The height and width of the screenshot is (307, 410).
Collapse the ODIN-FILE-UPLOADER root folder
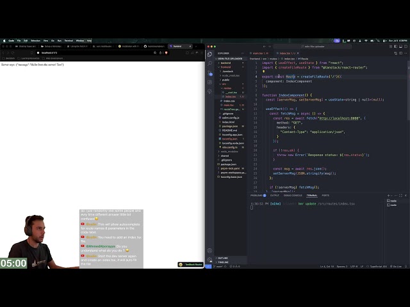[231, 59]
